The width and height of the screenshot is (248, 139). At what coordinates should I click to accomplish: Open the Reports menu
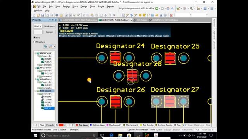[x=110, y=7]
